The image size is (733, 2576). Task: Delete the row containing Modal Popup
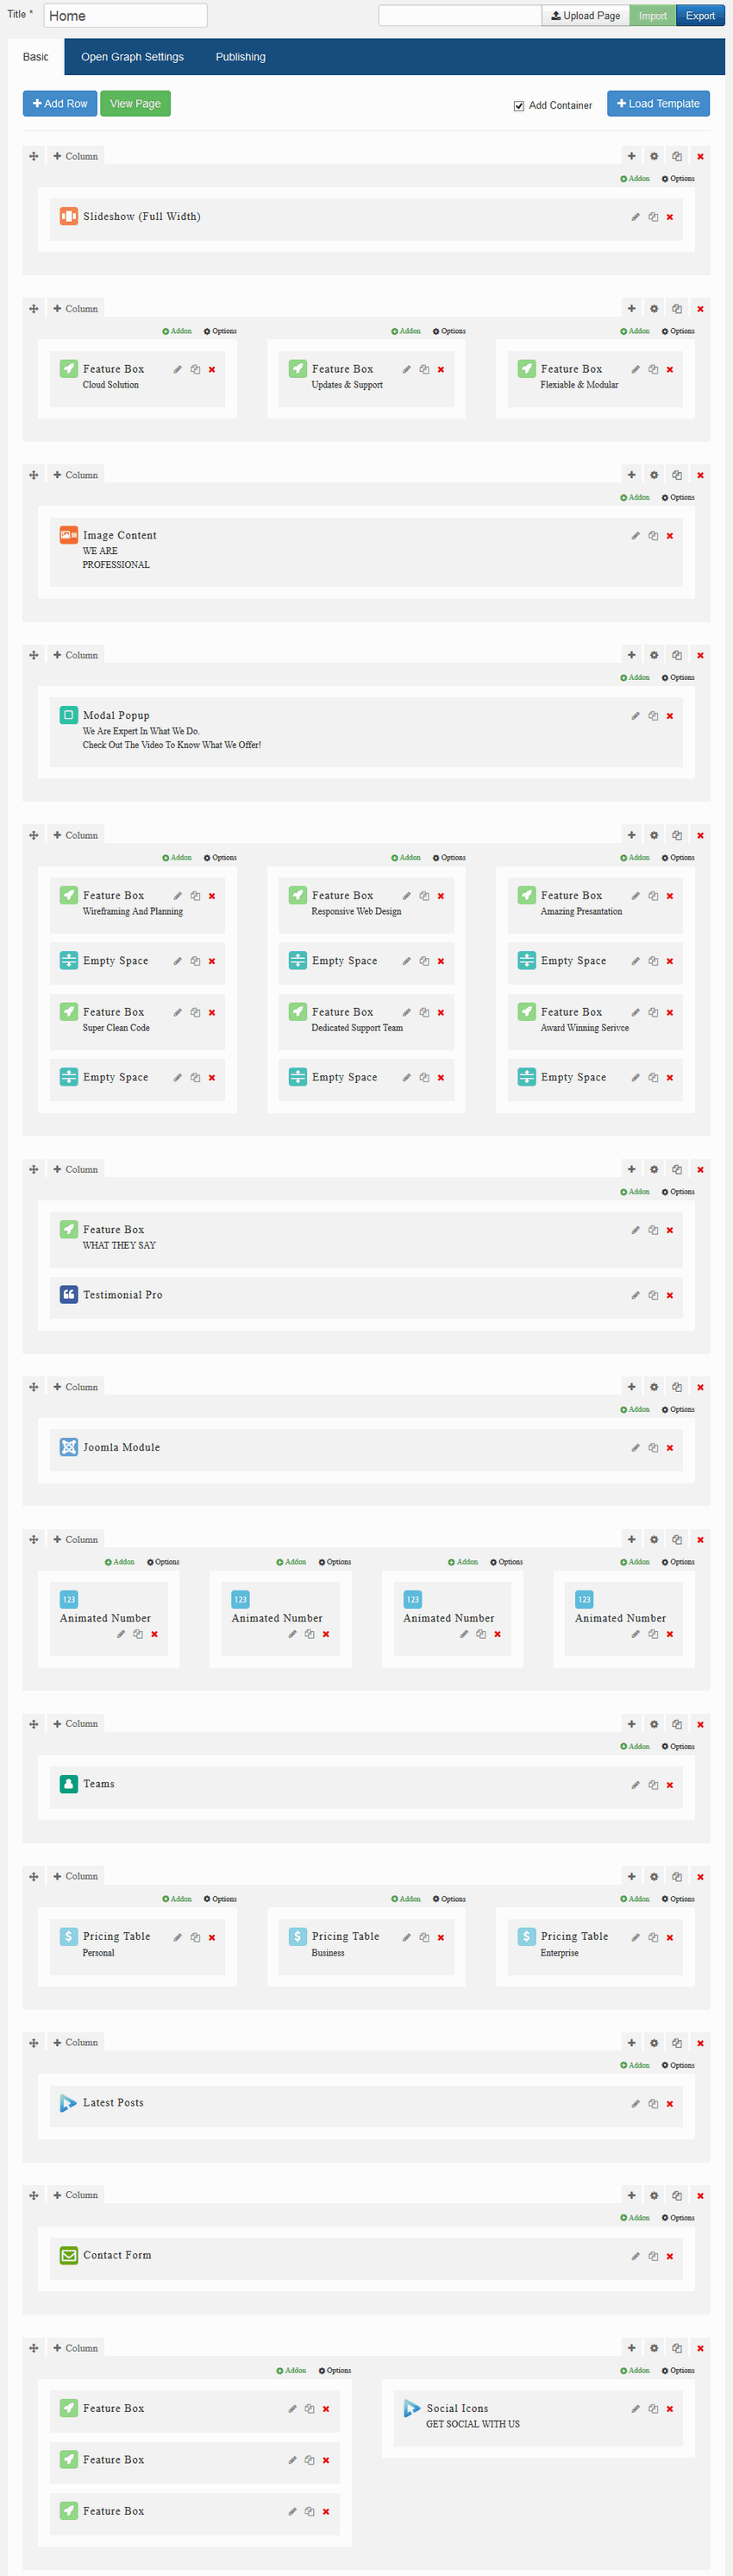tap(700, 656)
